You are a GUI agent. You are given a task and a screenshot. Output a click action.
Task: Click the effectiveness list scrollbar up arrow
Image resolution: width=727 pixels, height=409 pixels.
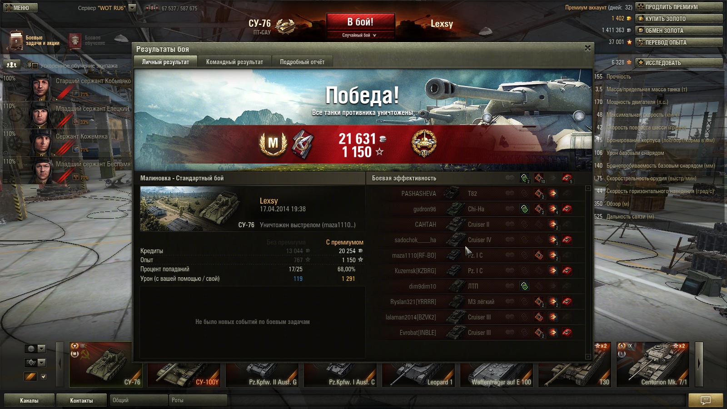[x=588, y=188]
